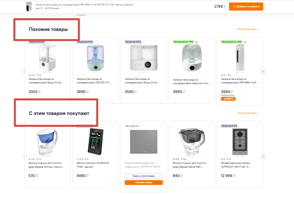Open the CENTEK humidifier product image
Screen dimensions: 294x197
pyautogui.click(x=96, y=58)
